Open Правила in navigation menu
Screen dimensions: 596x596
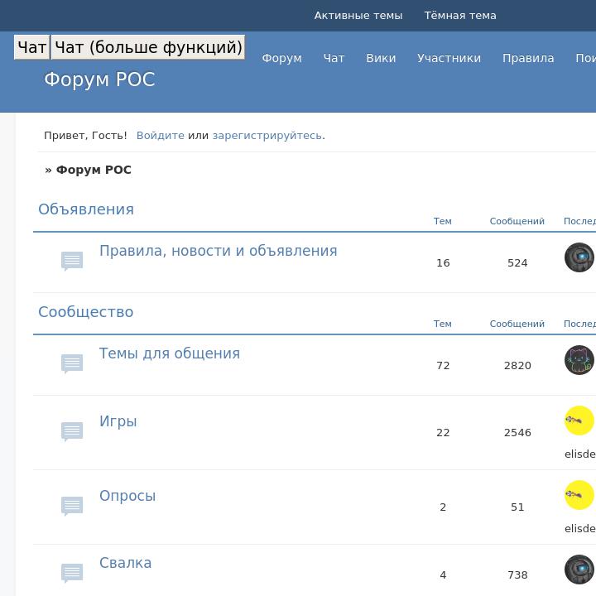[527, 59]
